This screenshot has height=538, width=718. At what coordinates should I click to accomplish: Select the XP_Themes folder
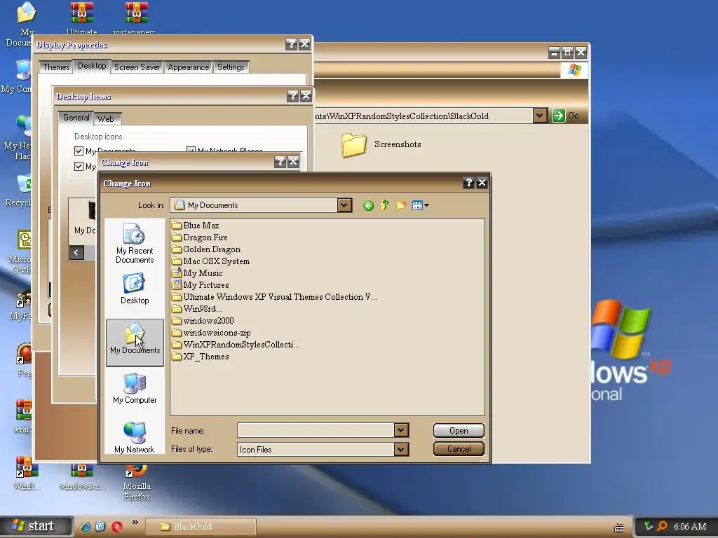201,357
